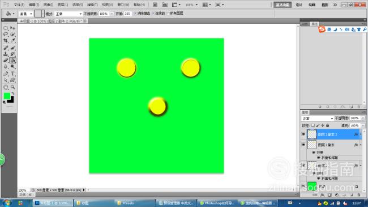Screen dimensions: 368x207
Task: Open the 图像(I) menu
Action: pyautogui.click(x=48, y=5)
